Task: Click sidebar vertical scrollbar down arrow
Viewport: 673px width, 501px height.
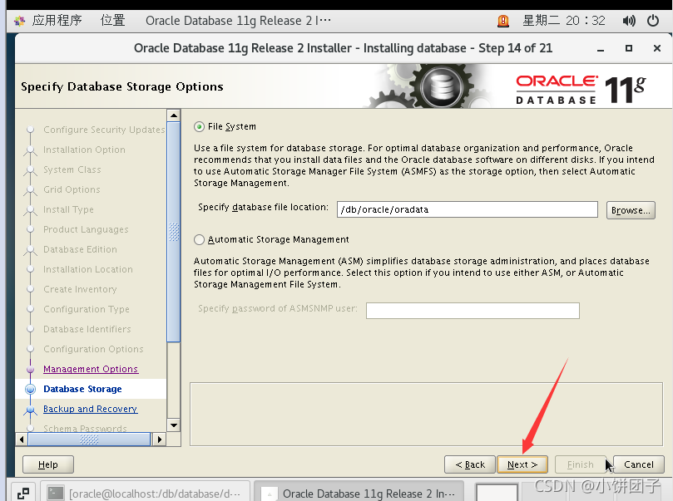Action: (x=173, y=425)
